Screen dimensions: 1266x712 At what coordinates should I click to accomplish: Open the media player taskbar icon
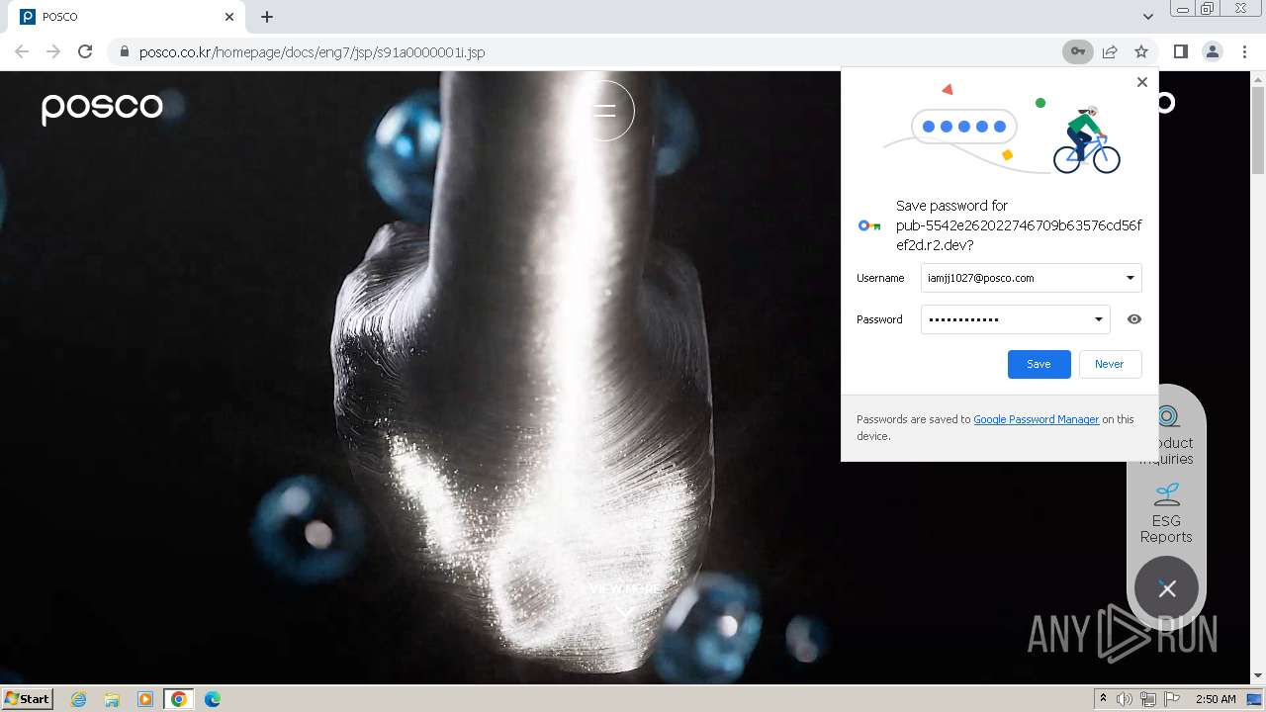tap(145, 699)
